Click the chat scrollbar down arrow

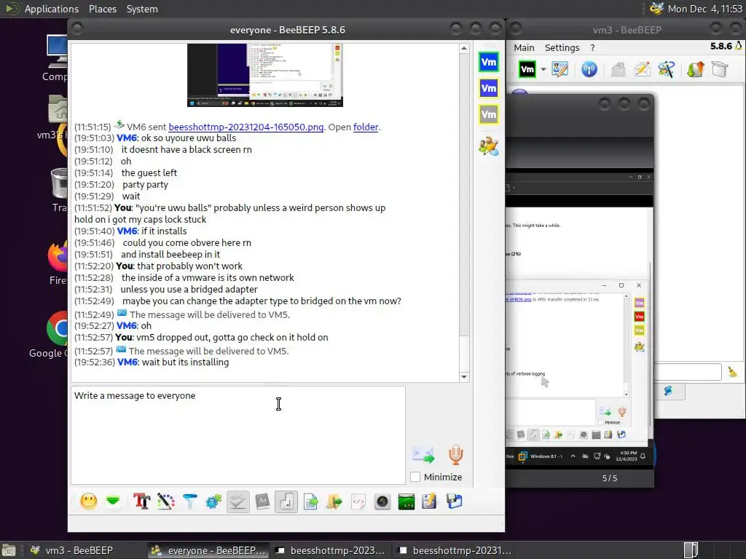(x=464, y=377)
